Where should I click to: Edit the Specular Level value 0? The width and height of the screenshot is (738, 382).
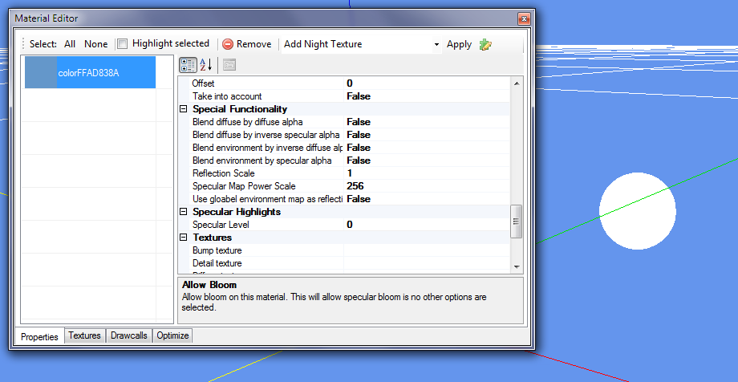click(427, 225)
